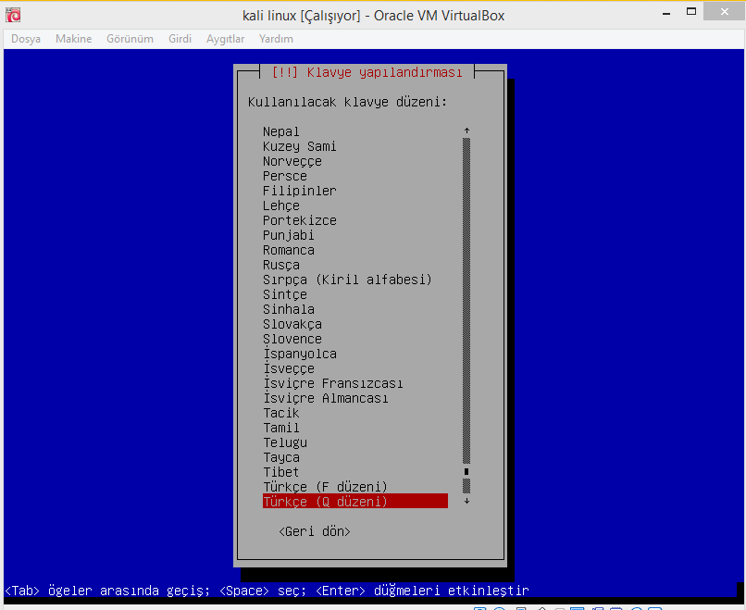This screenshot has width=746, height=610.
Task: Click the VirtualBox window icon
Action: [13, 15]
